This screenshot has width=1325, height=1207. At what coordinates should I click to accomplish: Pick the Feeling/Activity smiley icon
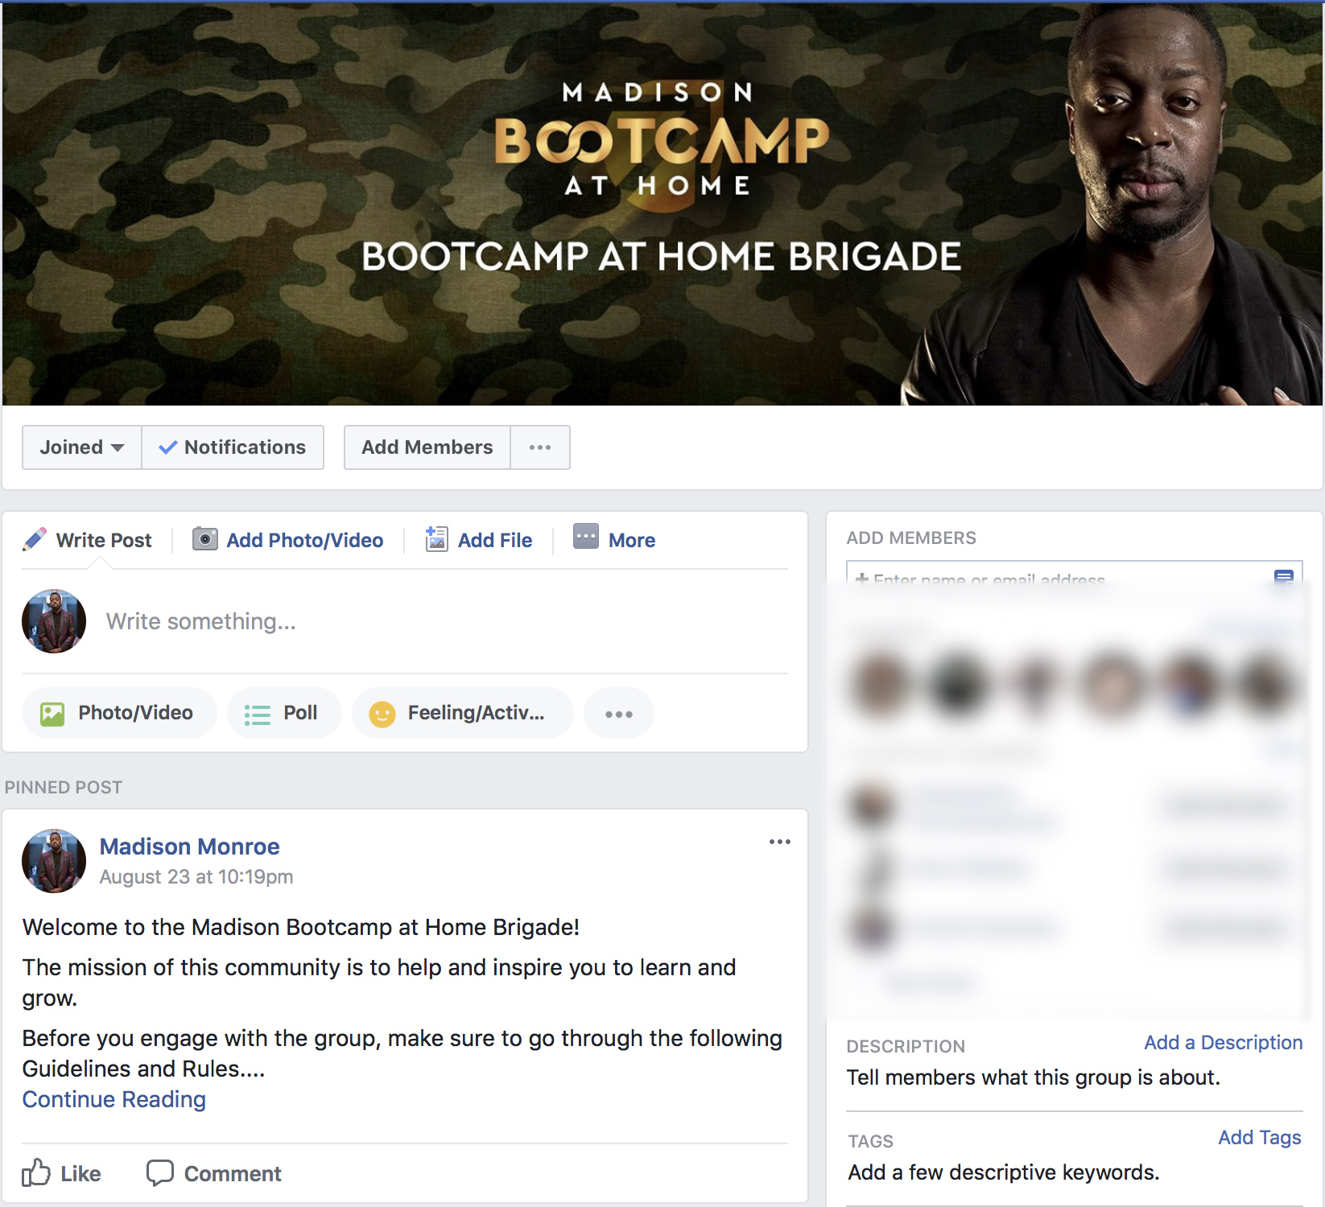tap(382, 714)
